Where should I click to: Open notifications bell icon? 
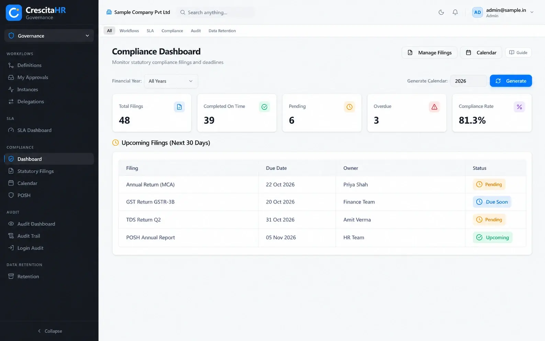[455, 12]
